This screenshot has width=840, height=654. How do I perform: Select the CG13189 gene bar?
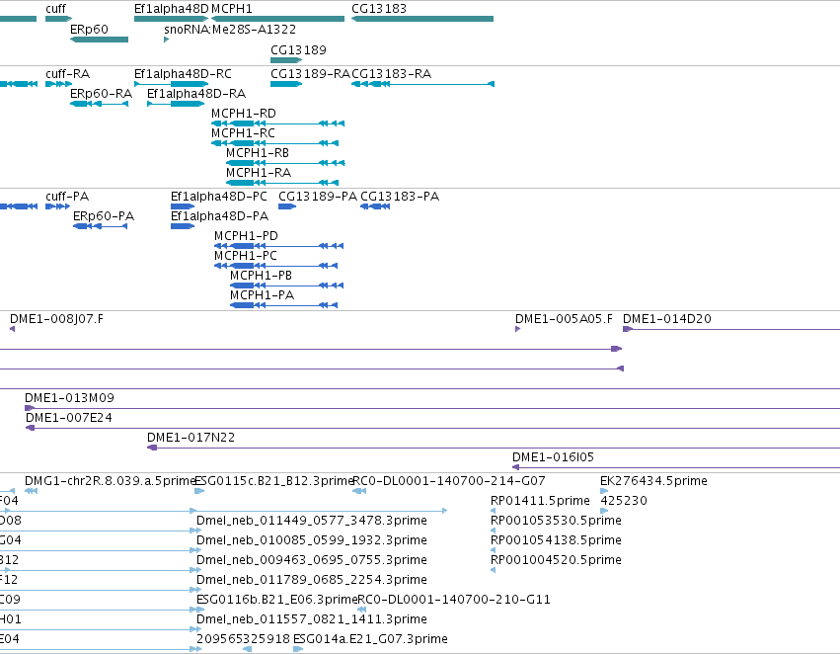(x=286, y=60)
